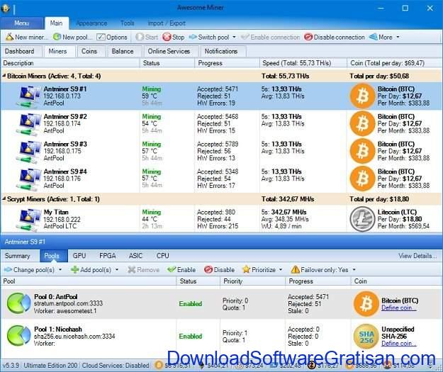Viewport: 443px width, 372px height.
Task: Click the SHA 256 coin icon
Action: [x=366, y=337]
